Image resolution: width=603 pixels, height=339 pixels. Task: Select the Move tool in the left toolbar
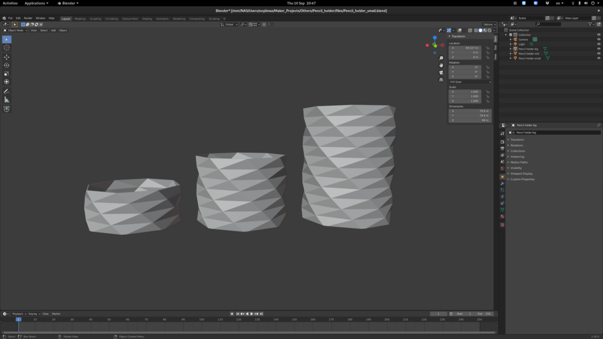click(6, 57)
